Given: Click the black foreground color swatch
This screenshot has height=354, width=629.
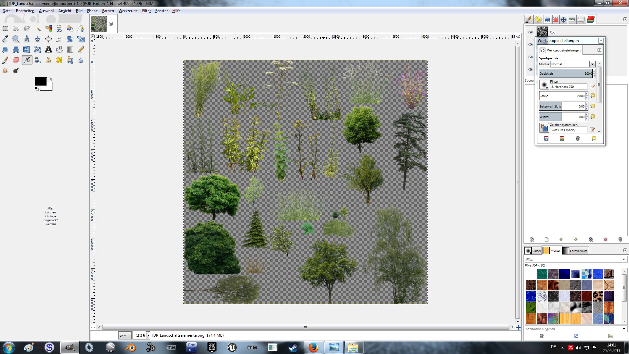Looking at the screenshot, I should (x=41, y=82).
